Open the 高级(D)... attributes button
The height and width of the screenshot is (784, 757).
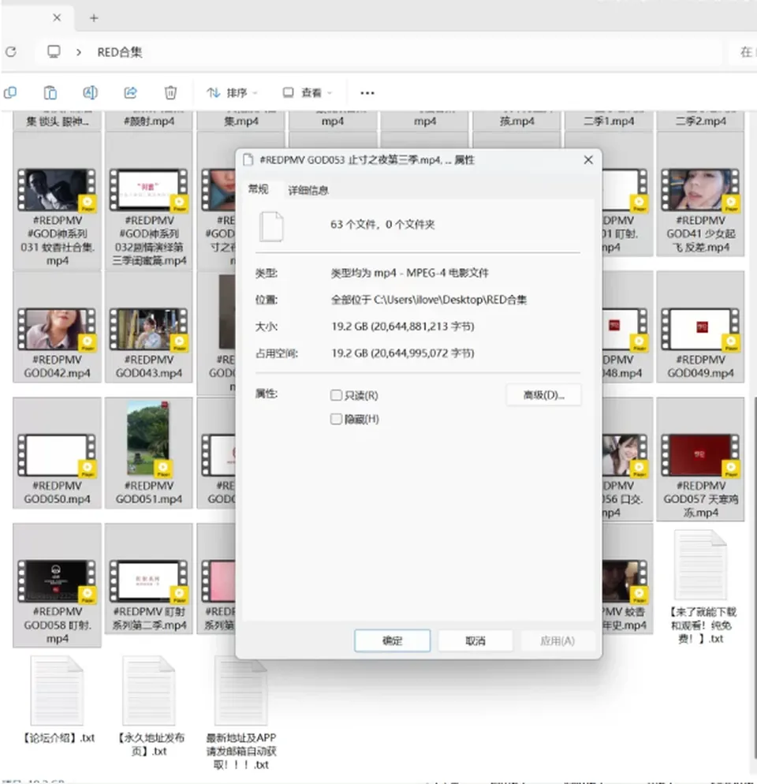click(543, 395)
